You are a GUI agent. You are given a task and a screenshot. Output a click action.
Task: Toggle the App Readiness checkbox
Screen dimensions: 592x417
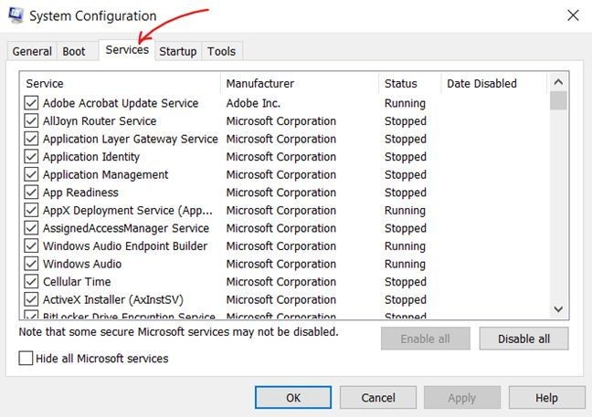pyautogui.click(x=32, y=193)
